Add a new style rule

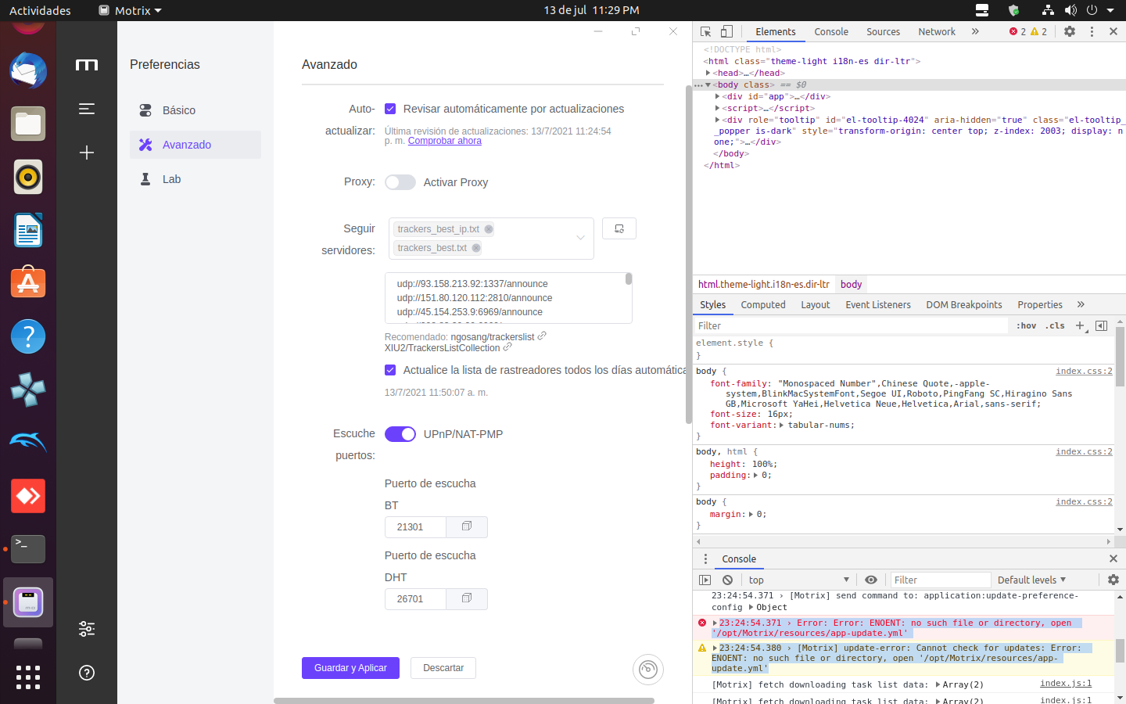pos(1080,325)
